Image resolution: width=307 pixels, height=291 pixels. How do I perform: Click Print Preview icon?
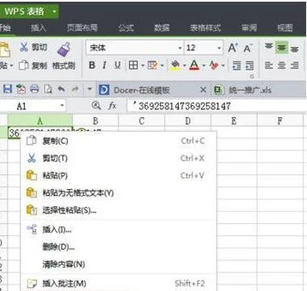[x=48, y=89]
